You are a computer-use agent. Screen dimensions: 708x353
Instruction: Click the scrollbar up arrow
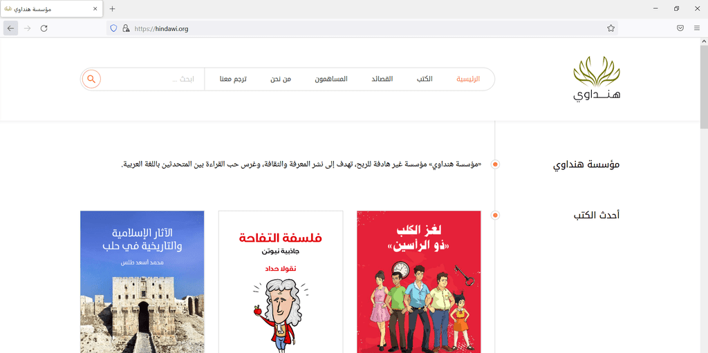(704, 41)
